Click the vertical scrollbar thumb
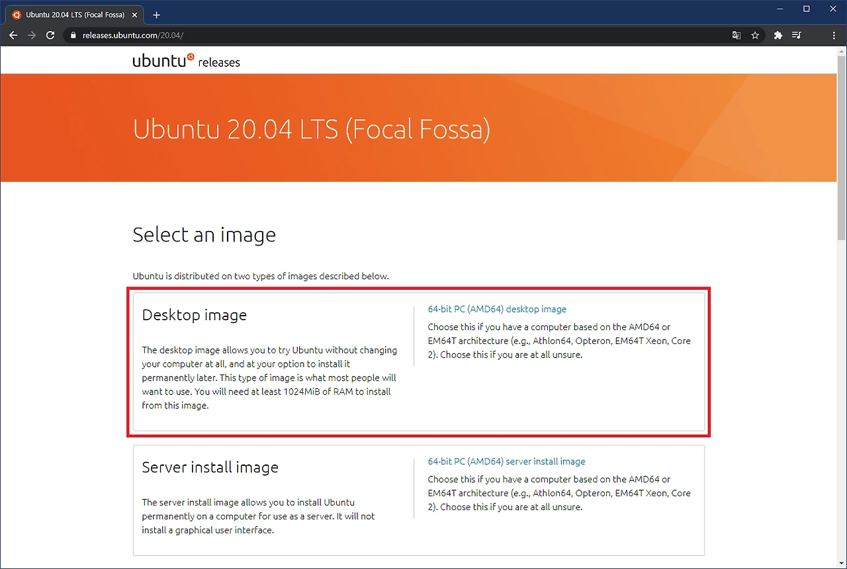The height and width of the screenshot is (569, 847). [842, 149]
